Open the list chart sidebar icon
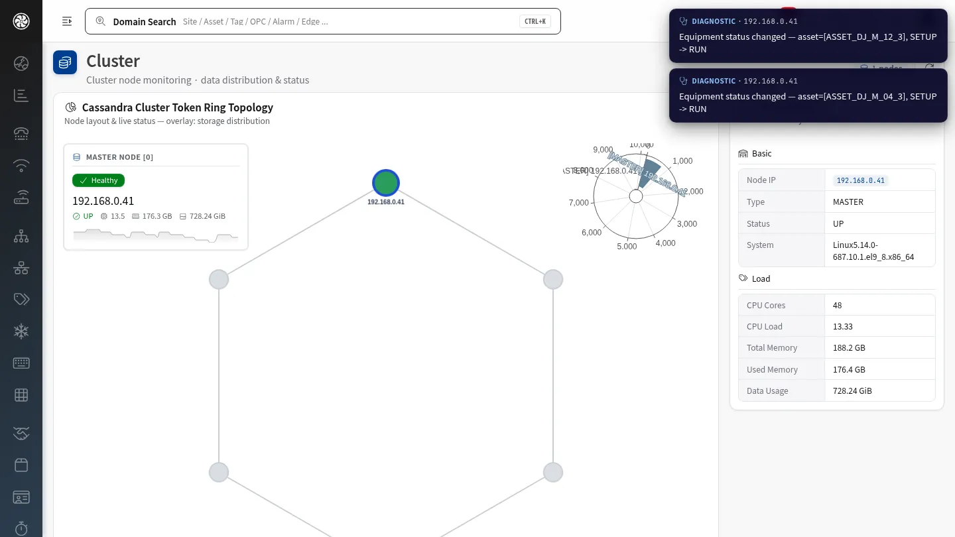 click(21, 95)
